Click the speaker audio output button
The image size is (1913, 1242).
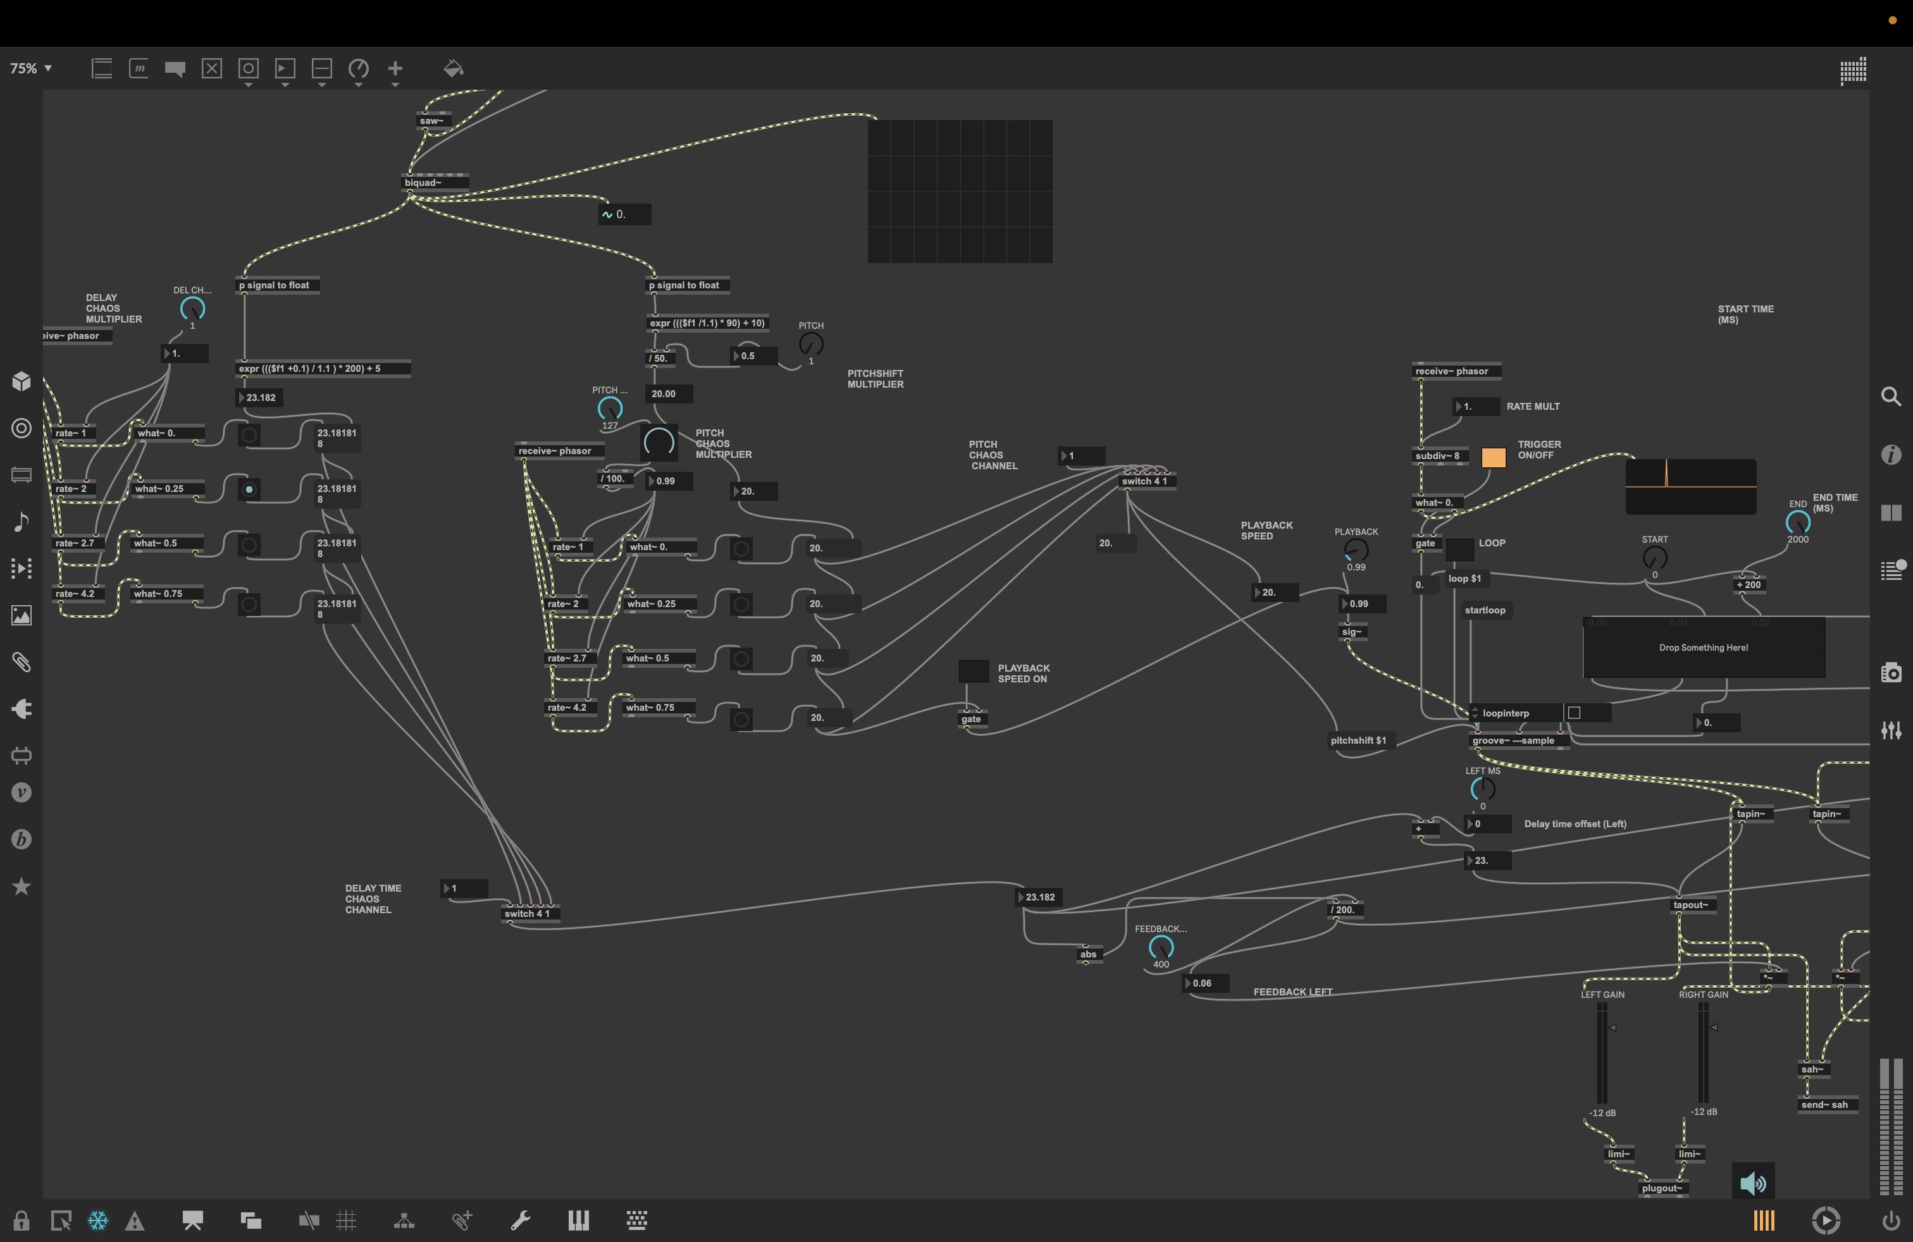click(x=1752, y=1183)
